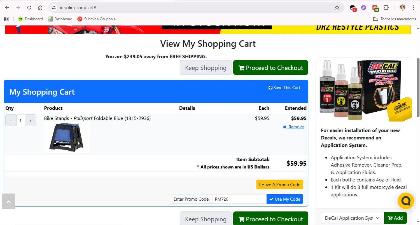Click top Keep Shopping button

tap(206, 68)
